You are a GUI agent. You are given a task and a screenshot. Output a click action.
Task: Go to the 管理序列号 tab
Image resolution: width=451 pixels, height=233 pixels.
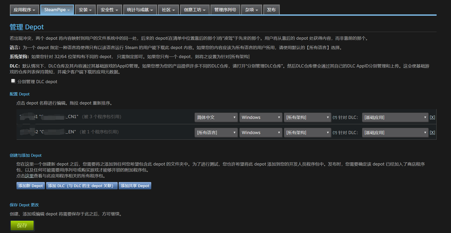225,10
